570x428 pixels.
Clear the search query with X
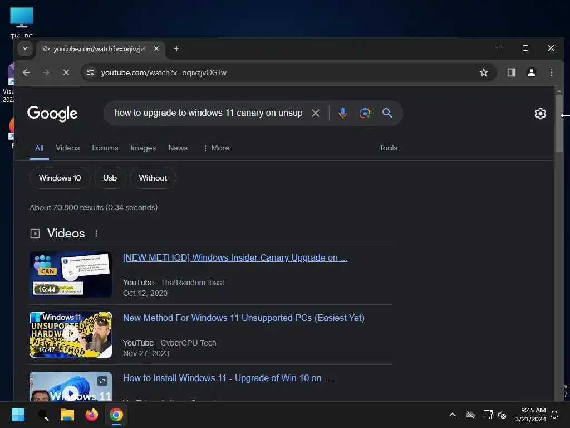(x=316, y=113)
